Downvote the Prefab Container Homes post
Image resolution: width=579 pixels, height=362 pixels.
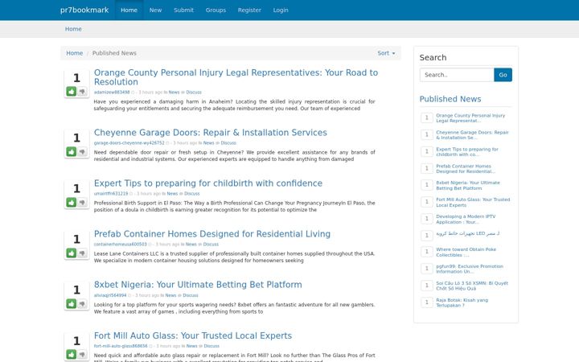(x=82, y=253)
